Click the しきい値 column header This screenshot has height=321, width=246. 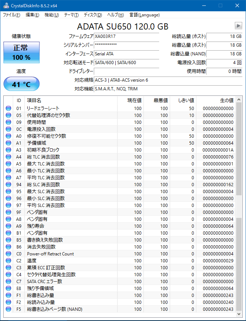point(183,100)
